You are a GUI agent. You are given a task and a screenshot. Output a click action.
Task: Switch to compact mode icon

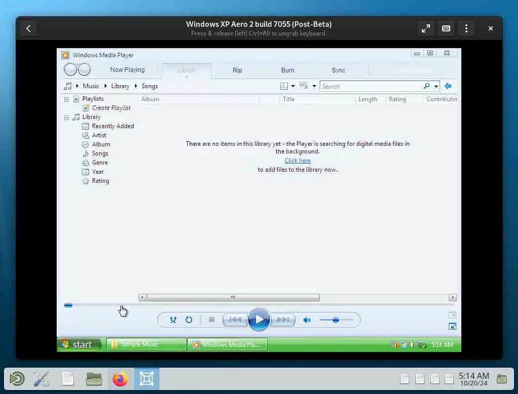pyautogui.click(x=452, y=327)
